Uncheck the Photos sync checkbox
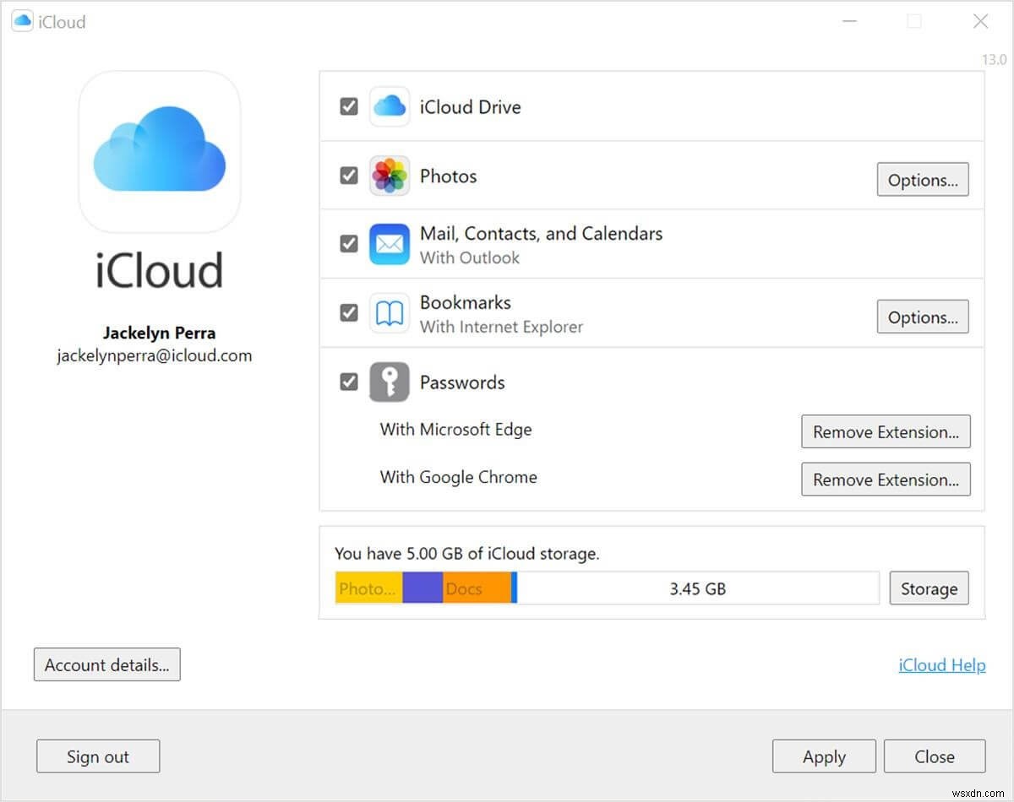Image resolution: width=1014 pixels, height=802 pixels. [348, 176]
